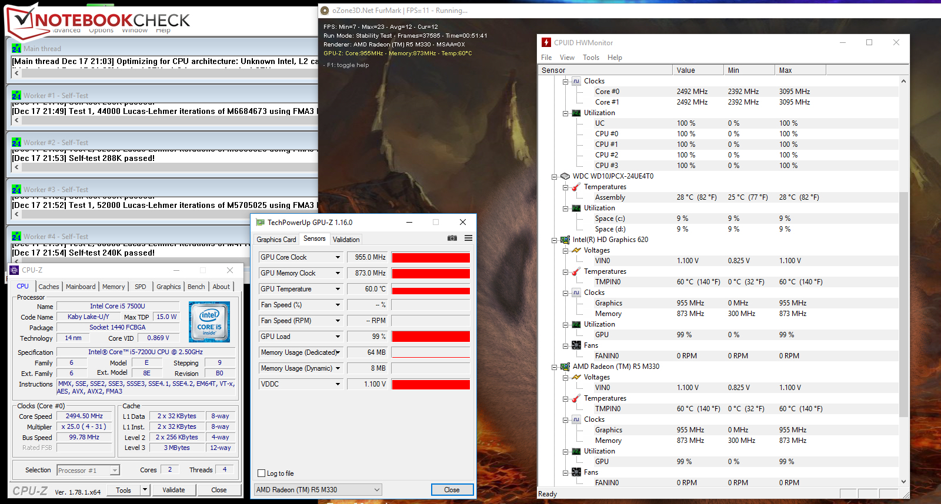
Task: Click the Tools button in CPU-Z
Action: click(124, 490)
